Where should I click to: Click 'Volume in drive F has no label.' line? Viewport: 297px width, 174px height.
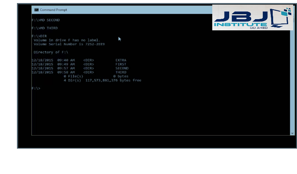[67, 40]
